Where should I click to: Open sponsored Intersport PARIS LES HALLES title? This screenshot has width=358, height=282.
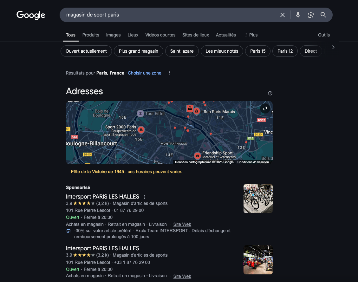click(x=102, y=197)
